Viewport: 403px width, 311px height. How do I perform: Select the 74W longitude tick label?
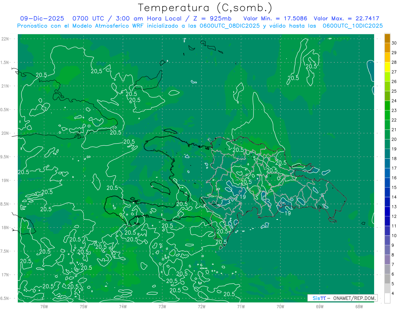pos(123,306)
